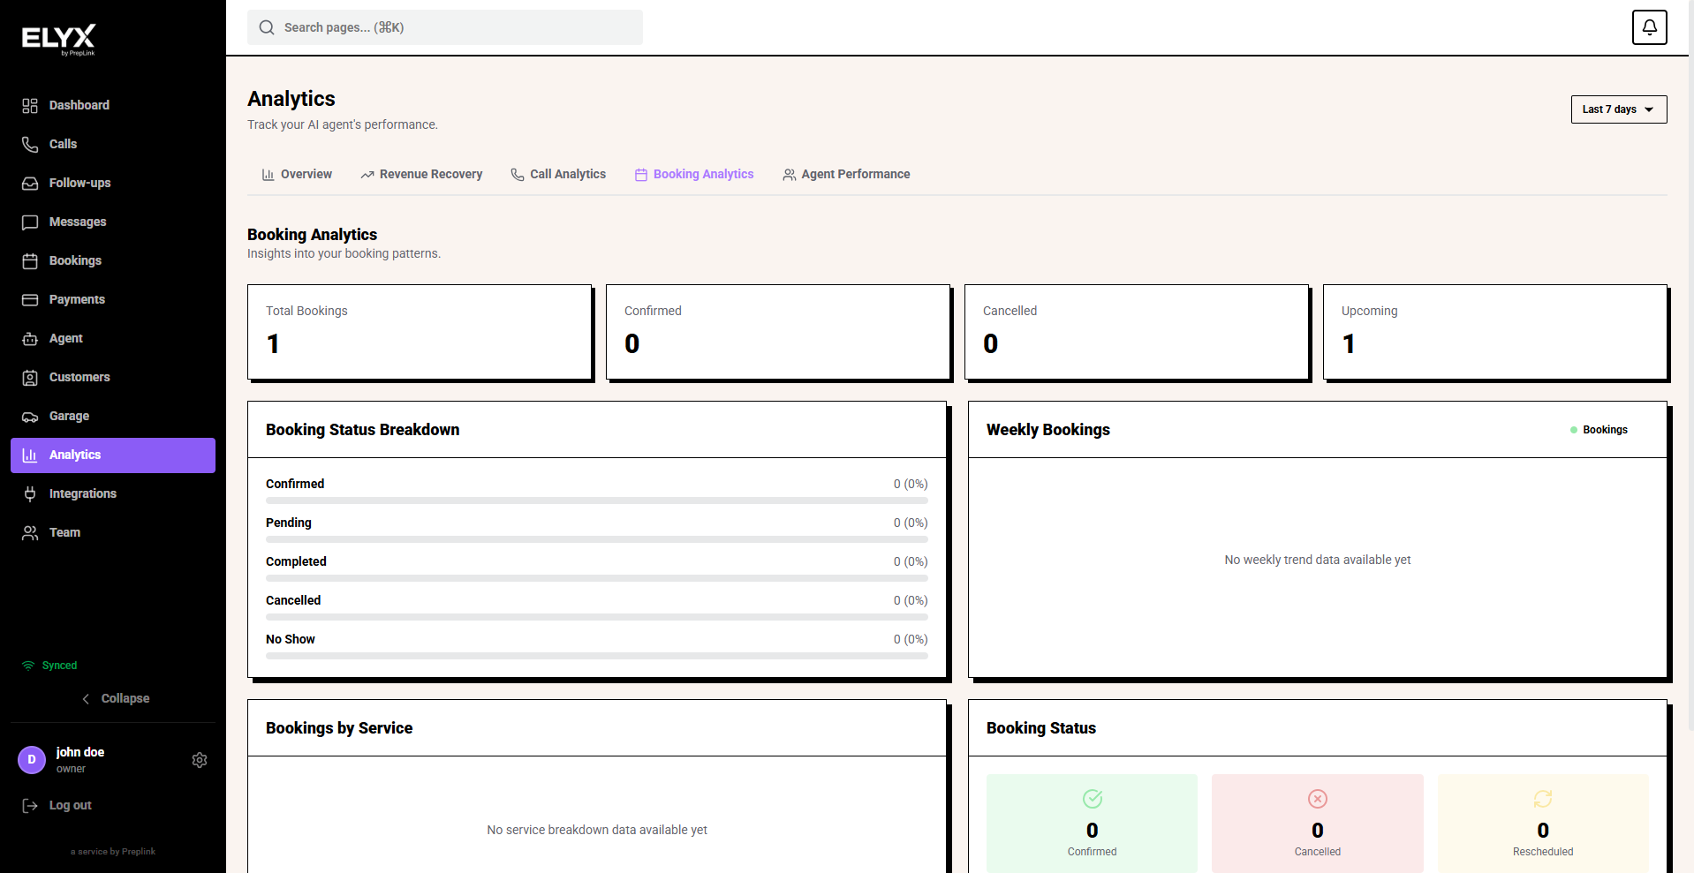1694x873 pixels.
Task: Click the green Confirmed Booking Status tile
Action: pyautogui.click(x=1093, y=824)
